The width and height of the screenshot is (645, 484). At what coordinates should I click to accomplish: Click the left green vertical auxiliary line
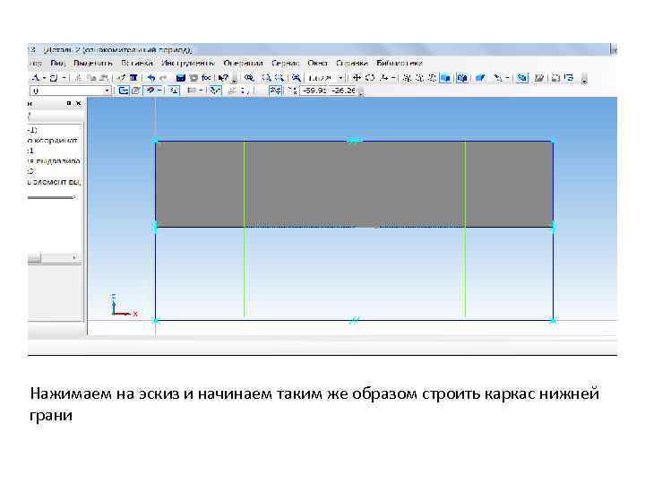[x=245, y=229]
